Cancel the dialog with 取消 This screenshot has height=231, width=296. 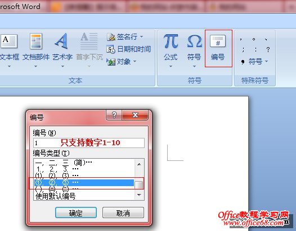pos(123,212)
